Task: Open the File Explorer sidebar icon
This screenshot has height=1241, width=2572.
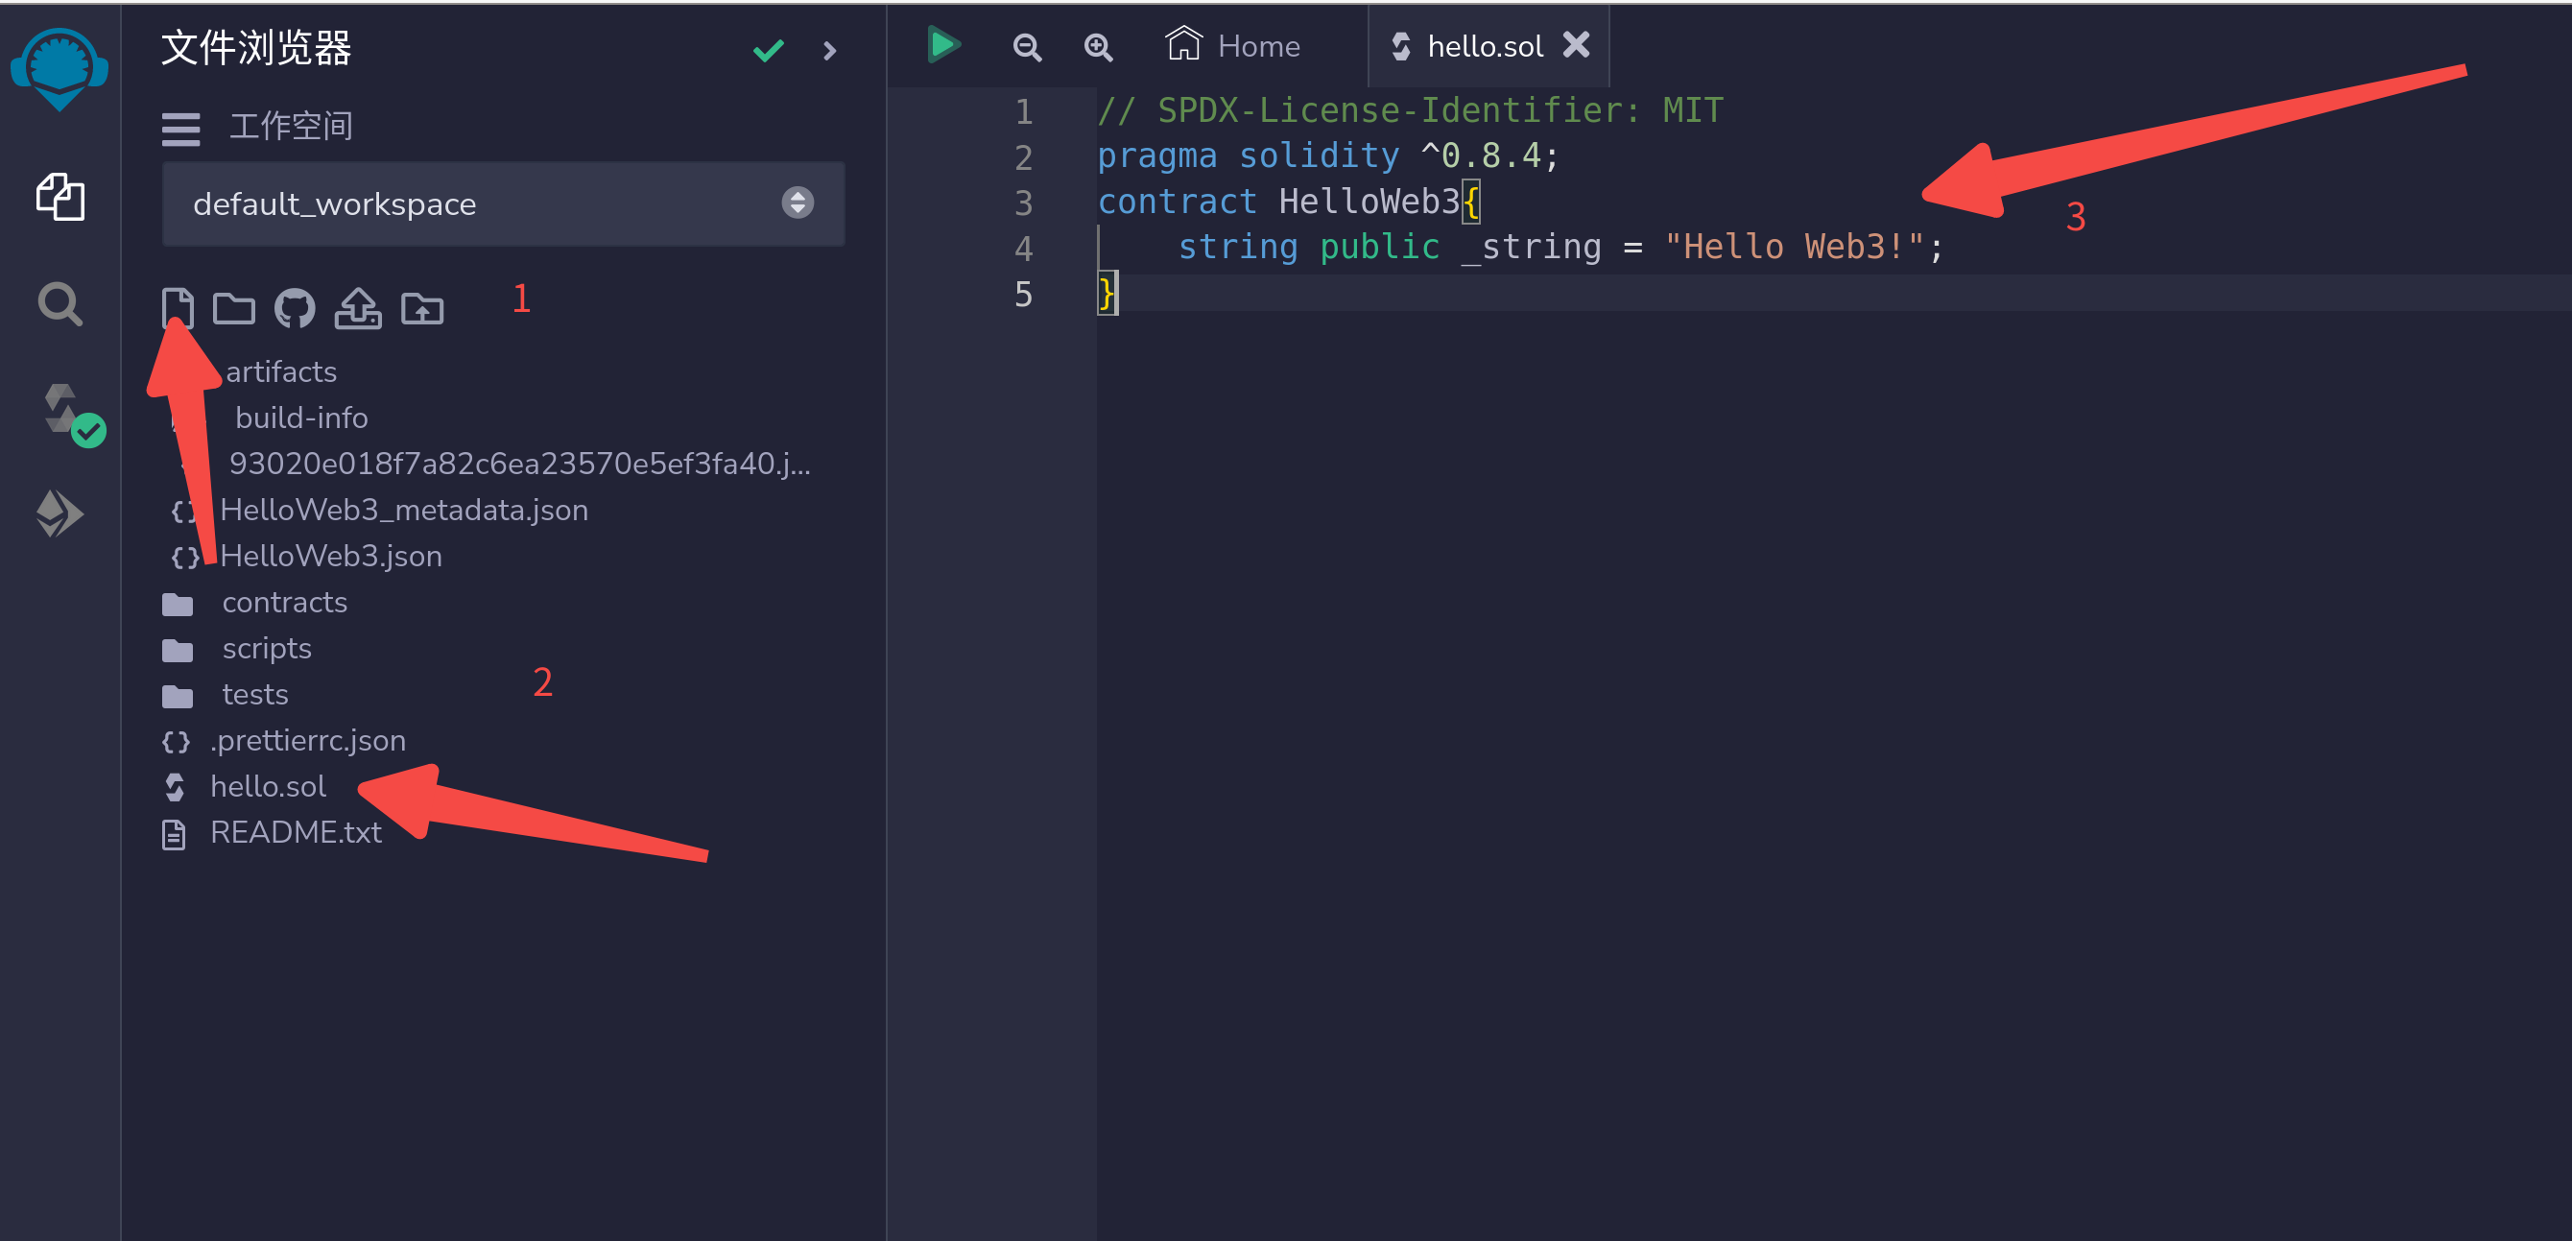Action: tap(60, 197)
